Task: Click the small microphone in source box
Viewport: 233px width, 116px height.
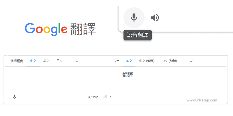Action: tap(14, 97)
